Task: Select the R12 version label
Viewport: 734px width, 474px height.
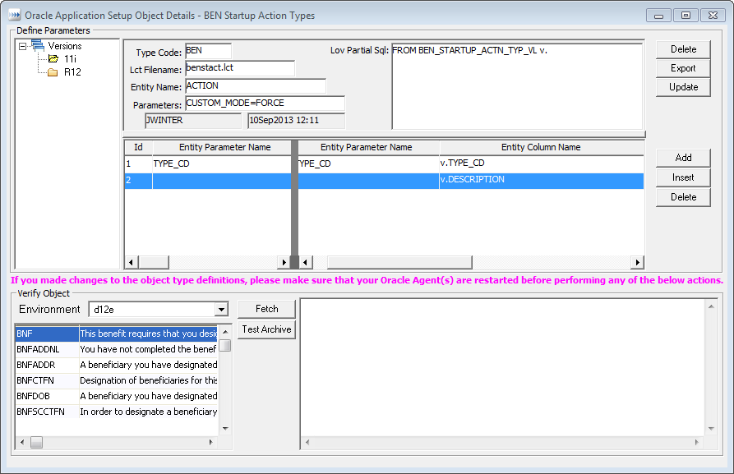Action: (72, 72)
